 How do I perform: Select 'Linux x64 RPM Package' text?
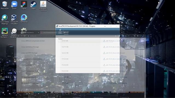coord(29,53)
